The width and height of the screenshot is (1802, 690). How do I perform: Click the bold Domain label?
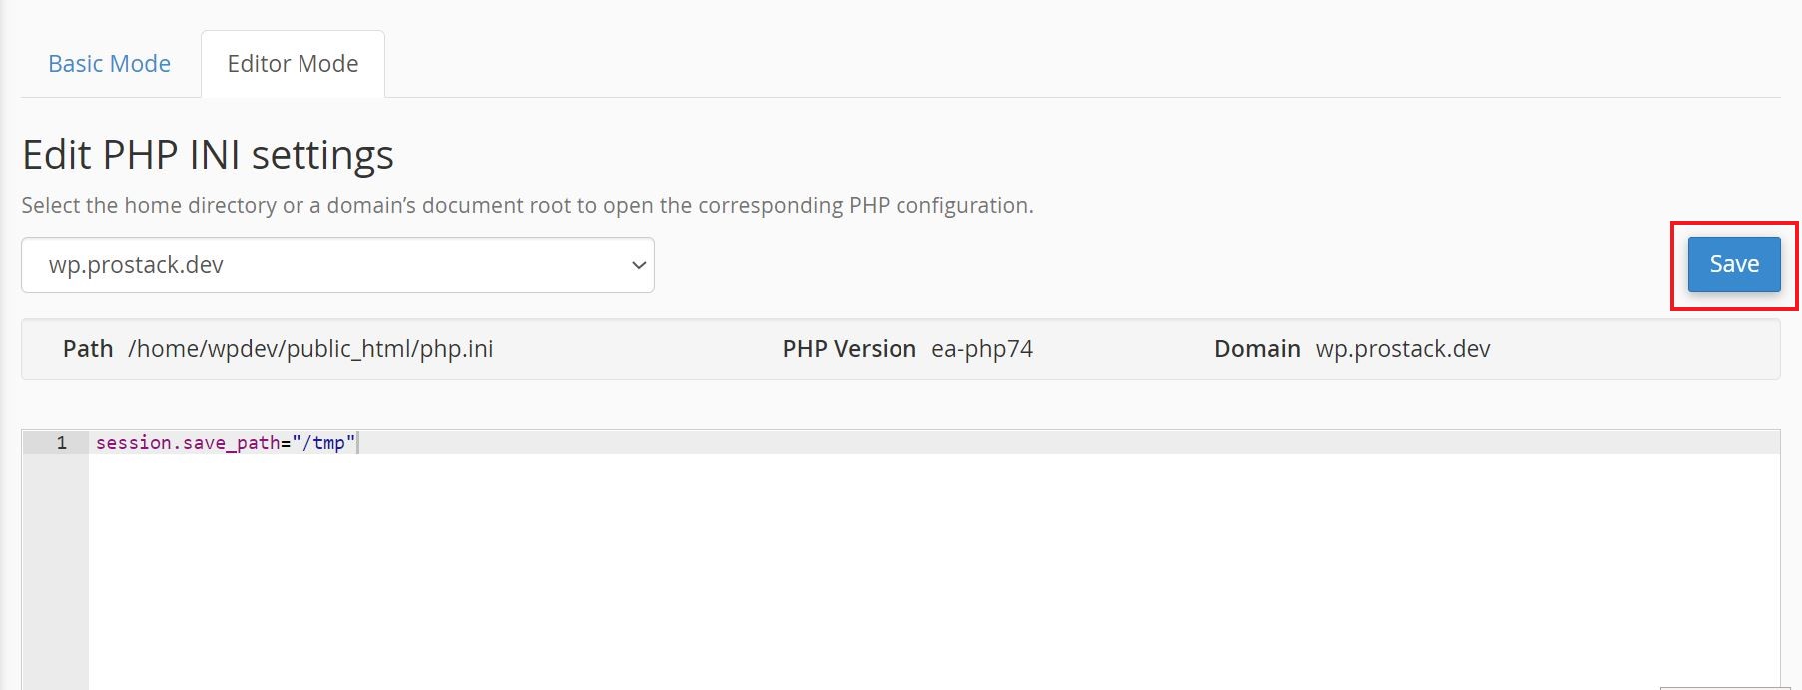coord(1257,349)
